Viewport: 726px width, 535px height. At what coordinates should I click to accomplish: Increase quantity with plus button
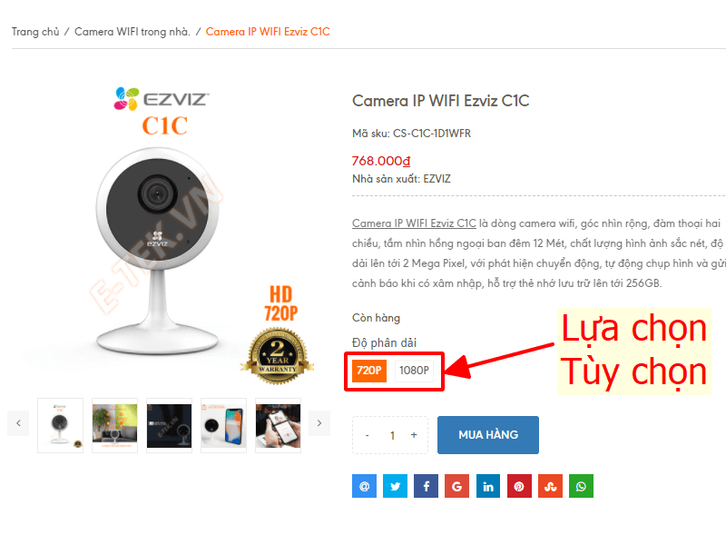[x=414, y=435]
